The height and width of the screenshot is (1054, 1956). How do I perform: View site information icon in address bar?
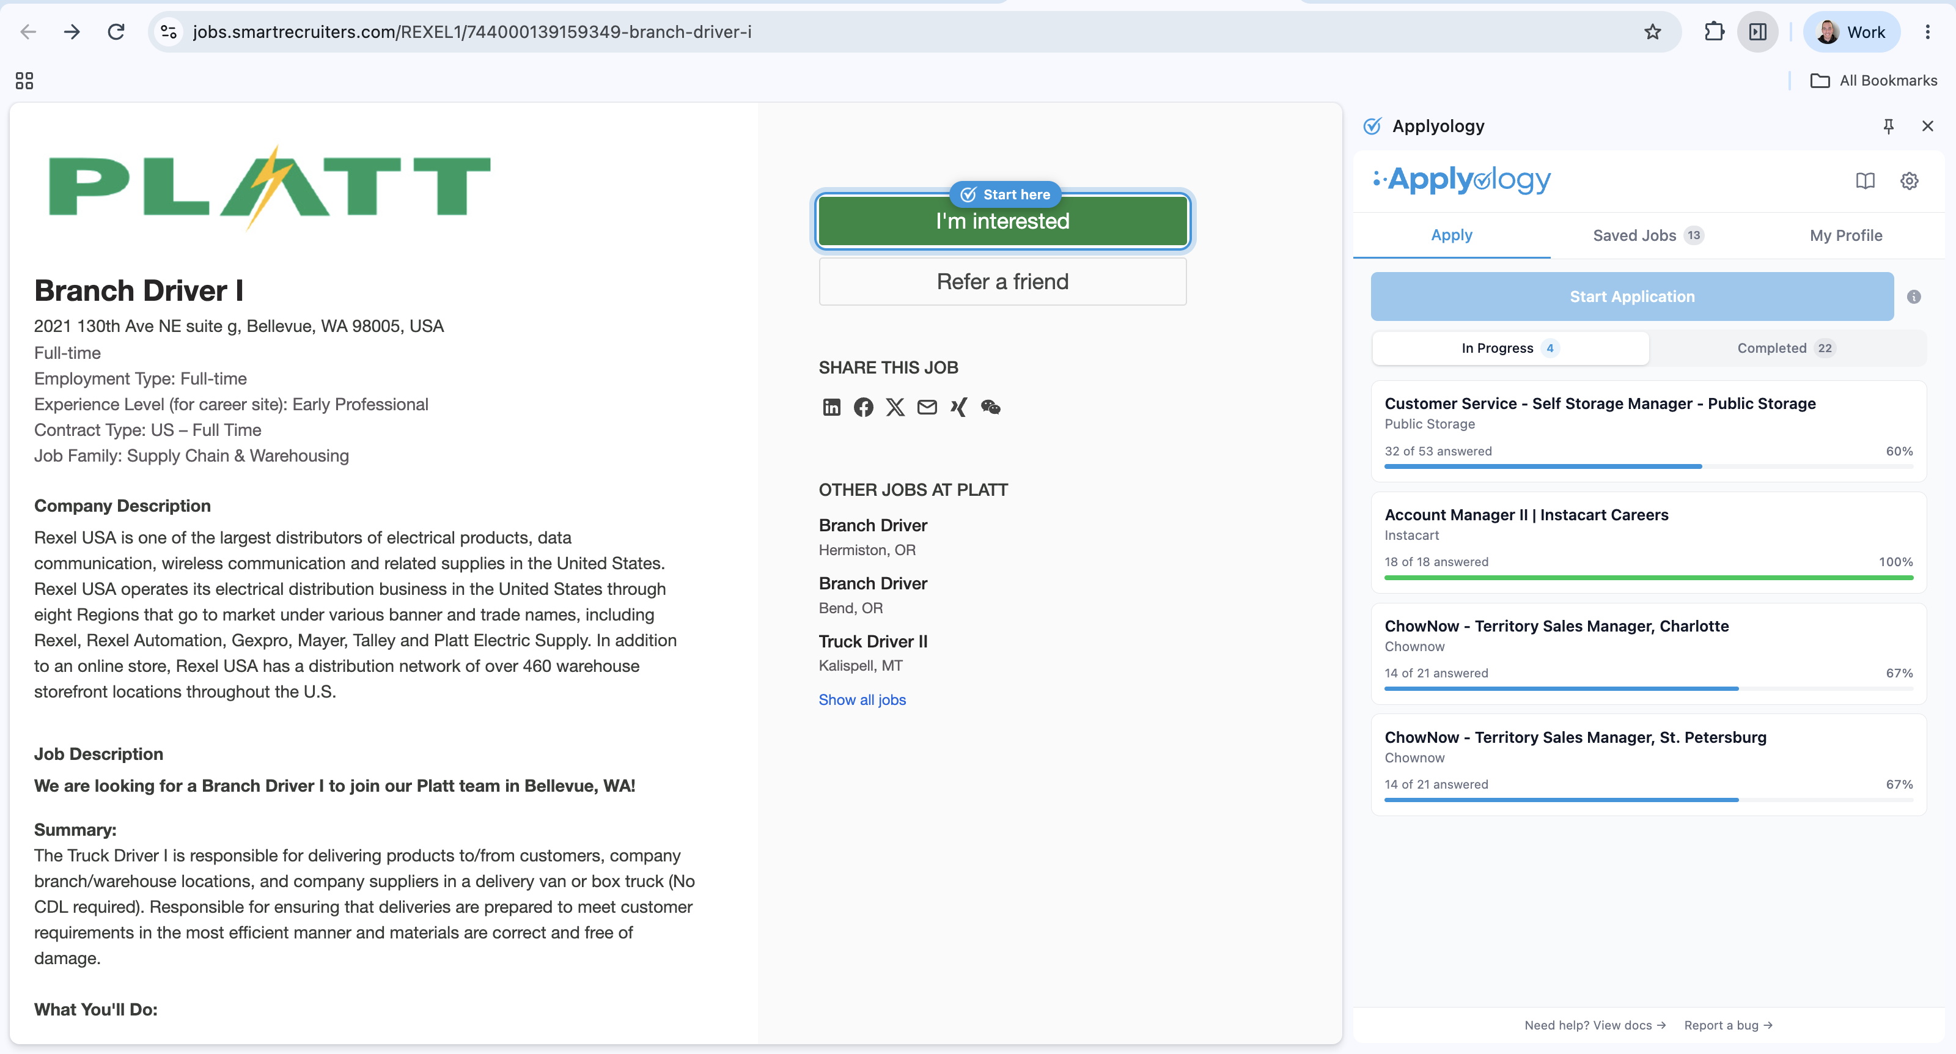click(x=169, y=32)
